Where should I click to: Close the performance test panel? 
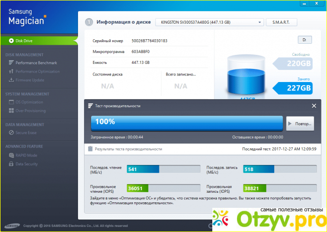pos(314,106)
